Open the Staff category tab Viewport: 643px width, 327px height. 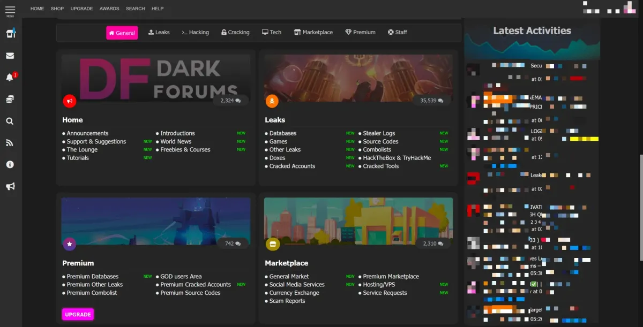pos(398,32)
